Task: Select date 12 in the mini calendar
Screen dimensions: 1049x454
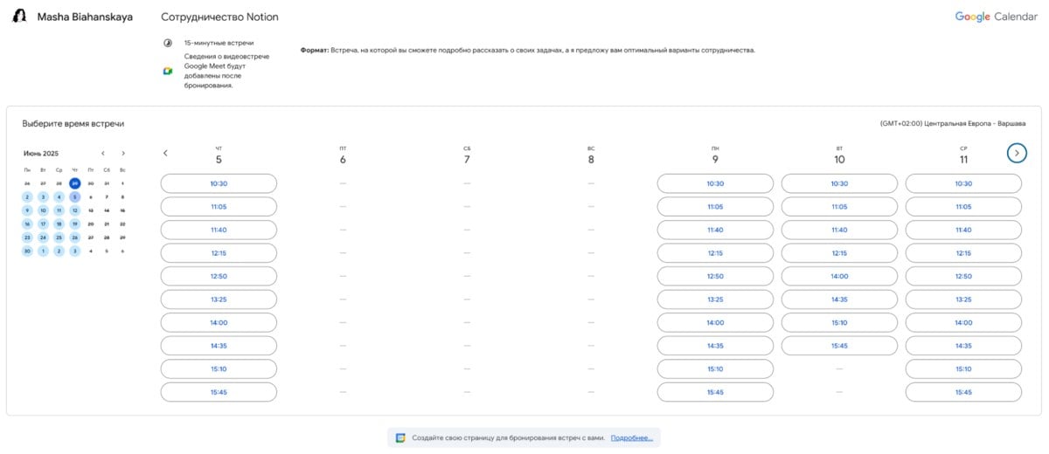Action: [75, 210]
